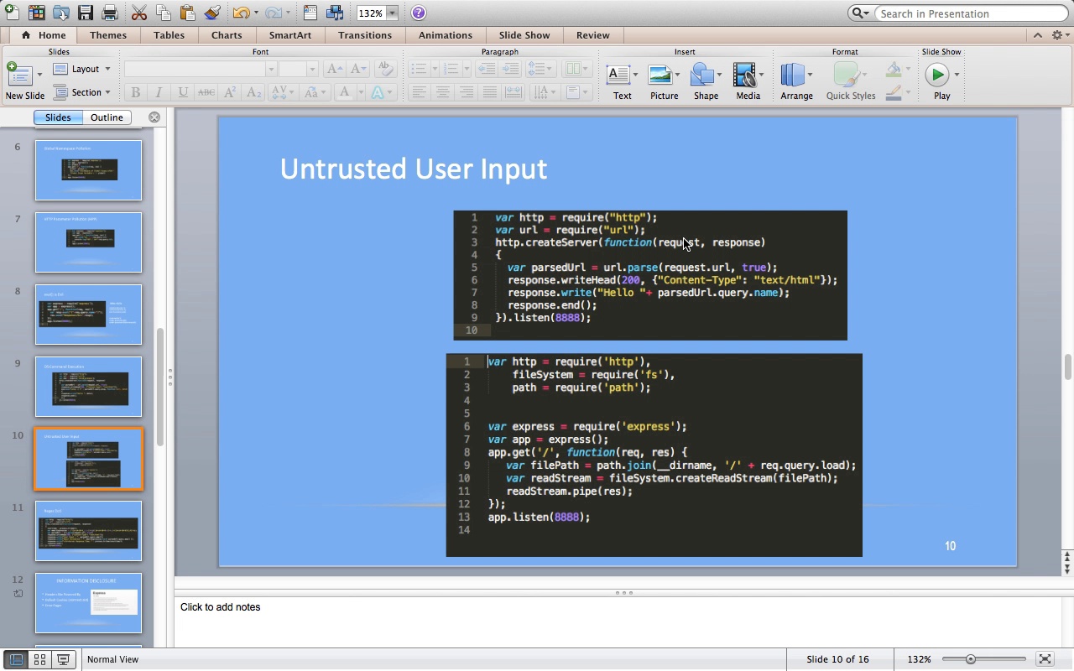
Task: Click the open file folder icon
Action: pos(61,13)
